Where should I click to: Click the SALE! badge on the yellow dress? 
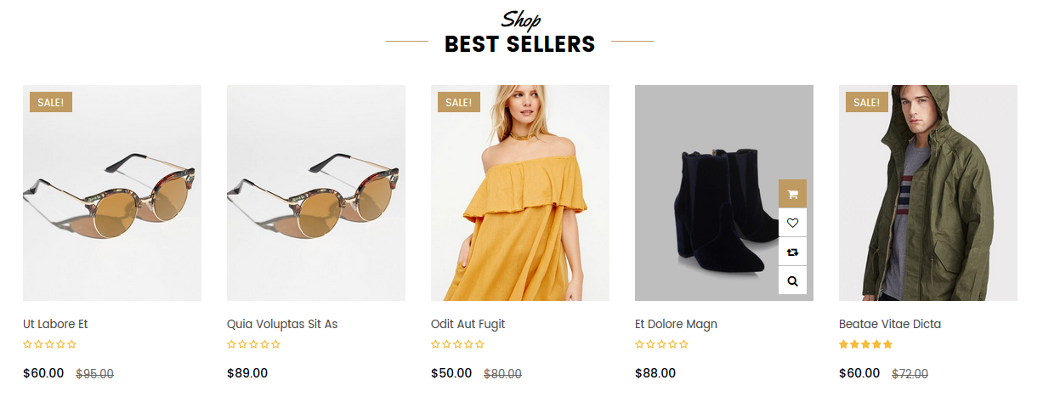tap(459, 102)
